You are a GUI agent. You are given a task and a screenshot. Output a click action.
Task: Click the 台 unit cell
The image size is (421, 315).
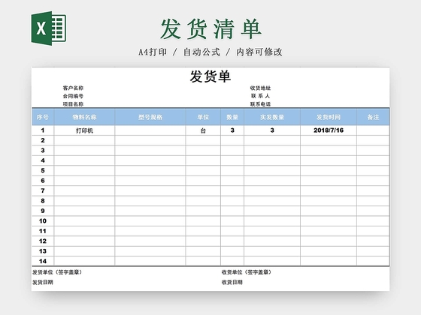coord(203,130)
